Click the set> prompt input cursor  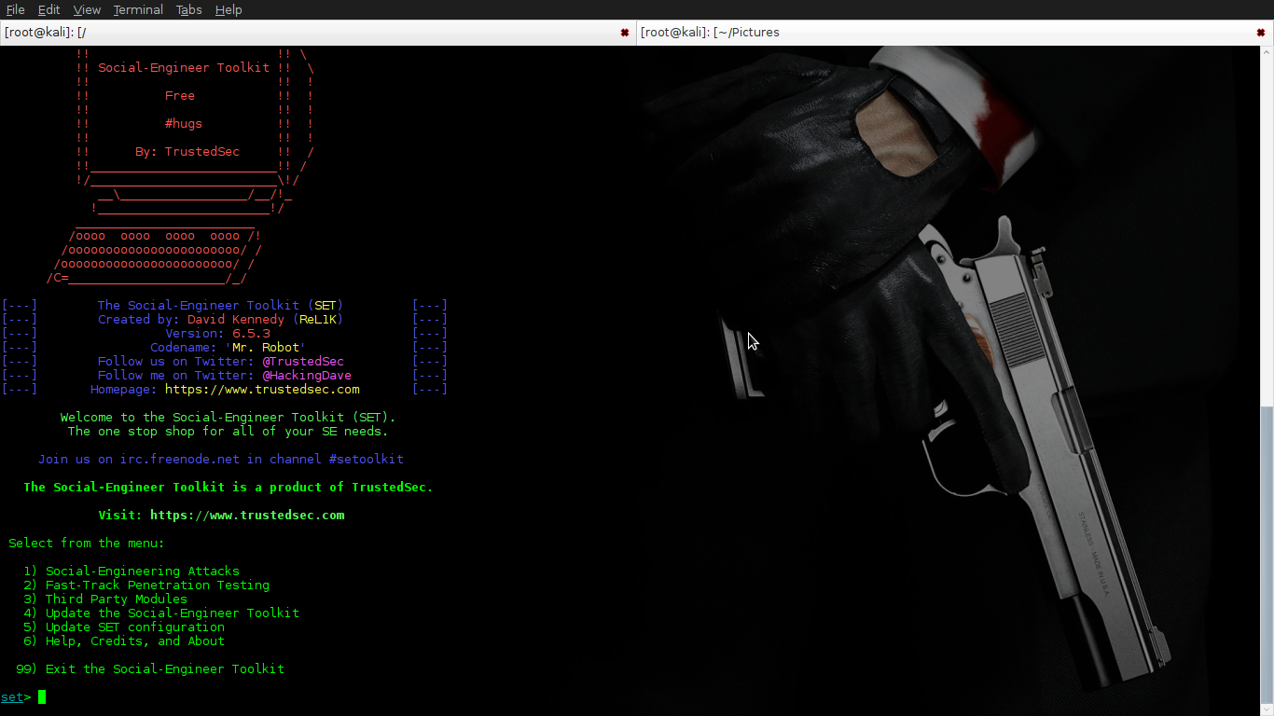[x=42, y=697]
